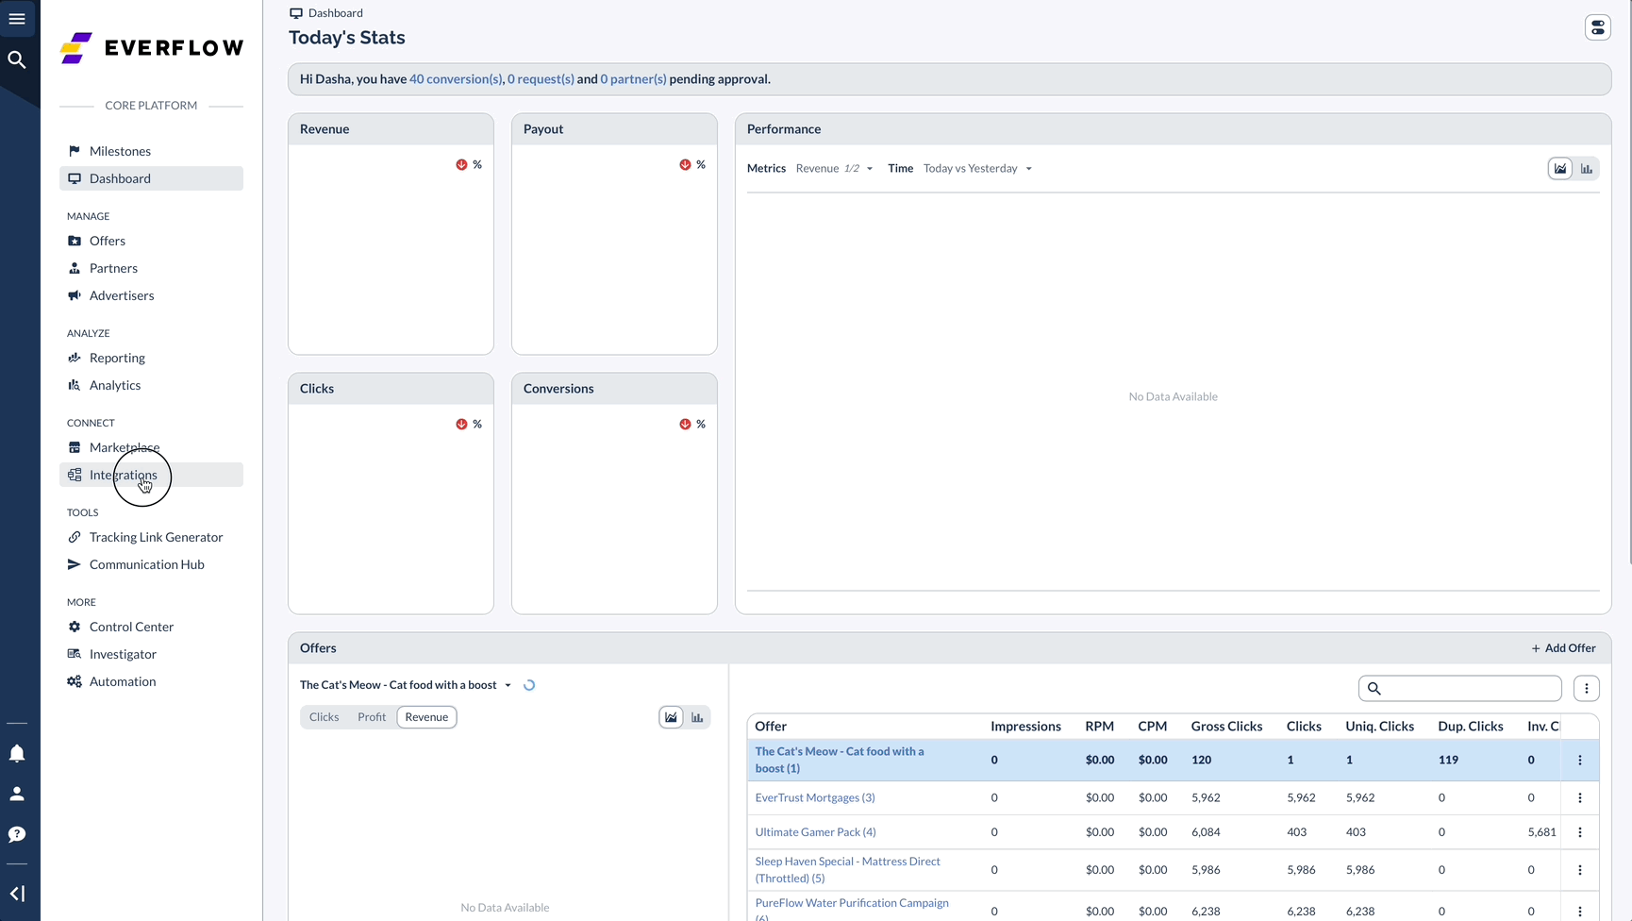Sort by Dup. Clicks column header

pyautogui.click(x=1470, y=727)
